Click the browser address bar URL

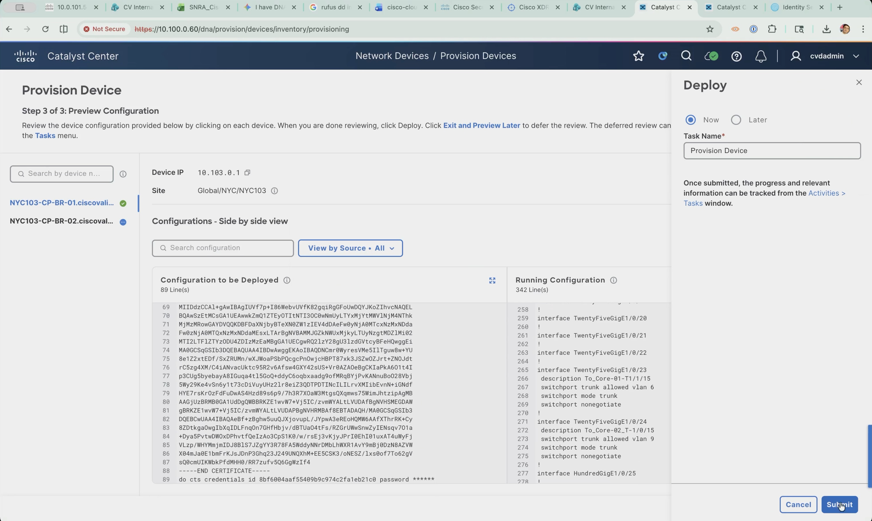[x=242, y=29]
